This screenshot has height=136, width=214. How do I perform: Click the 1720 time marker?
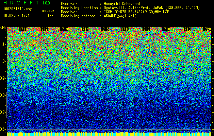207,29
